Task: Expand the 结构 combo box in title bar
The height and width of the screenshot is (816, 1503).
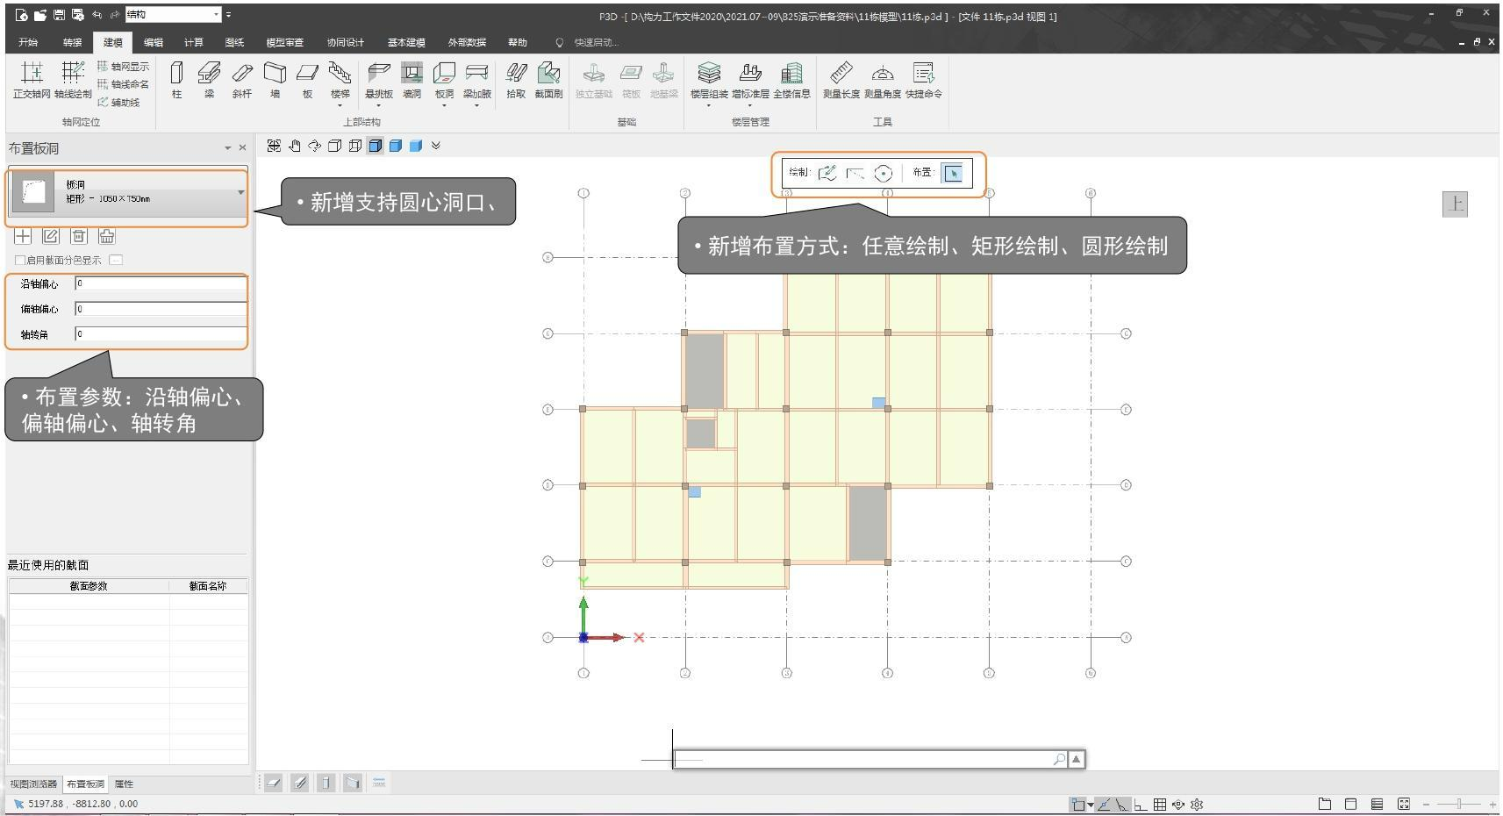Action: click(216, 15)
